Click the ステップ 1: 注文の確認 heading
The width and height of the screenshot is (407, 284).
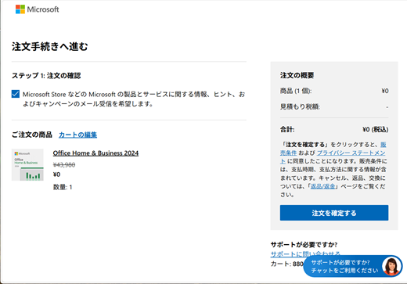click(x=46, y=76)
